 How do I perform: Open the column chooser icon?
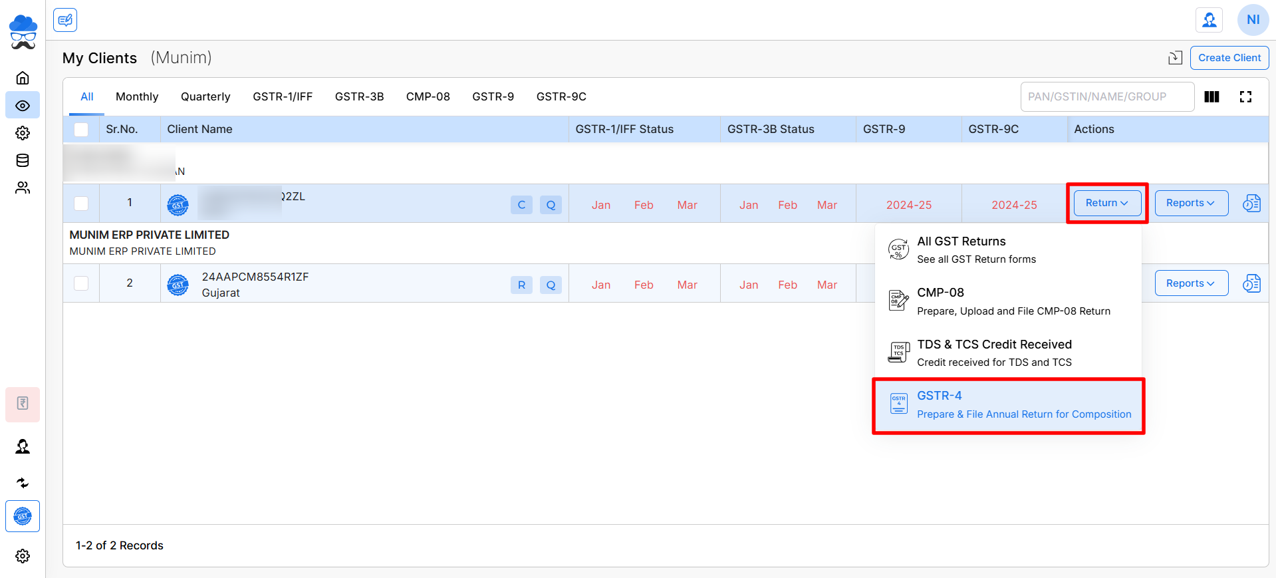1212,97
